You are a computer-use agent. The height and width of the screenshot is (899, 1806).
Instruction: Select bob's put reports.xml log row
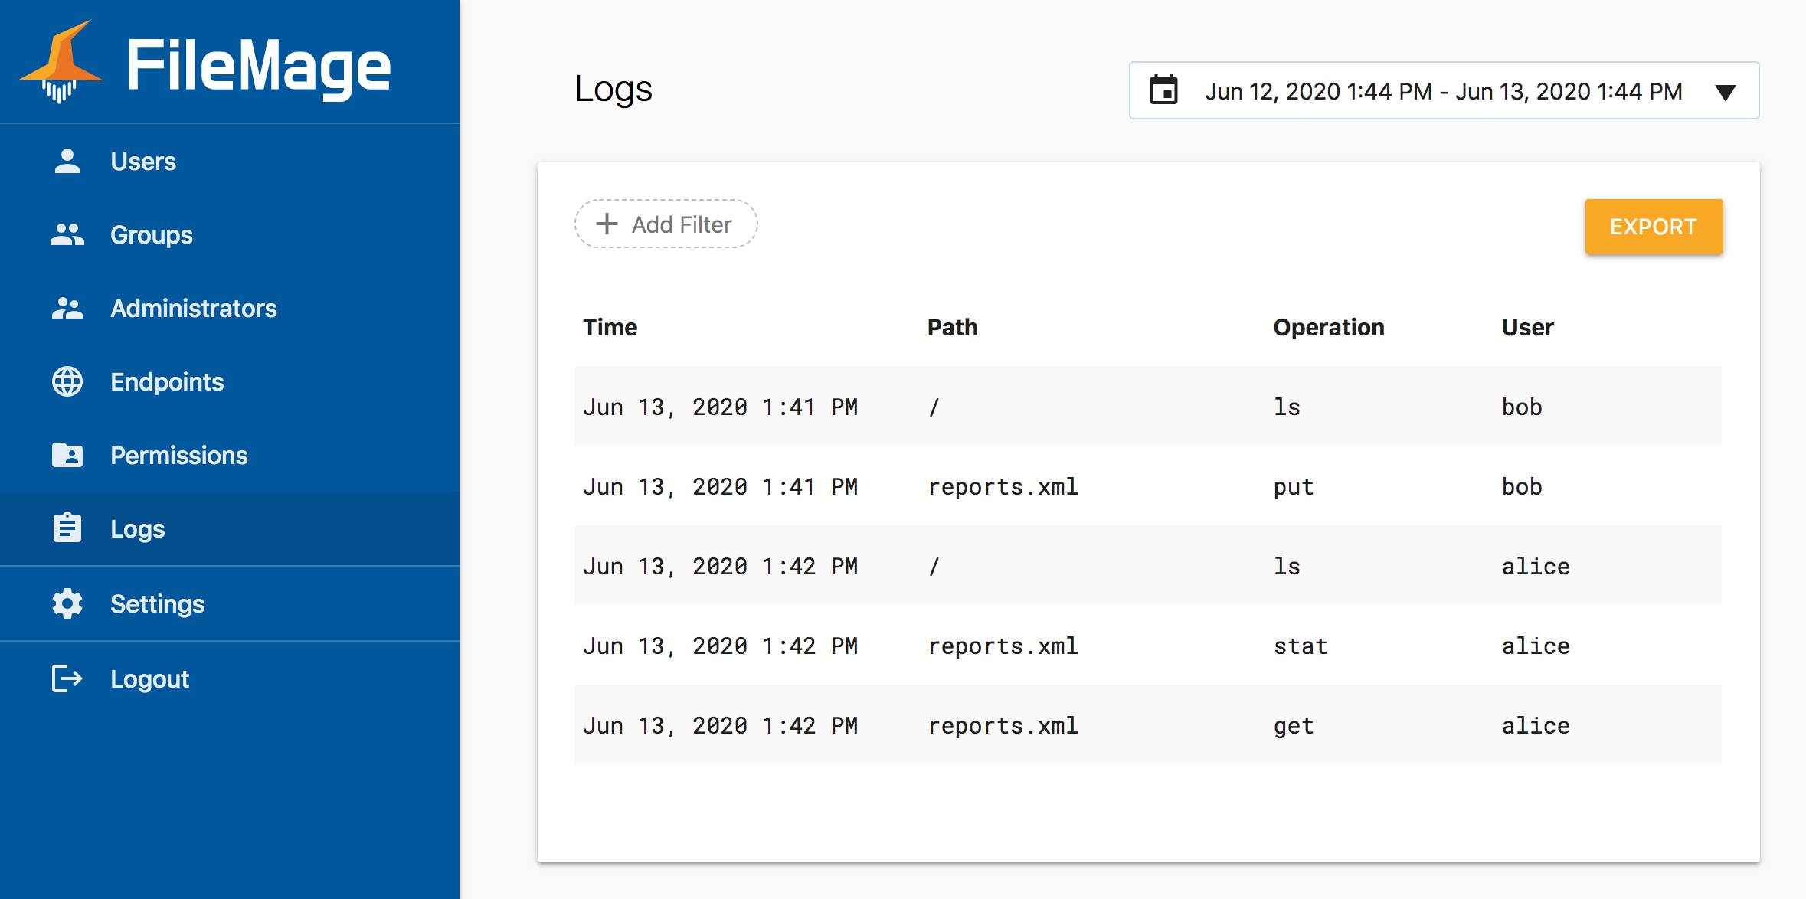coord(1147,485)
